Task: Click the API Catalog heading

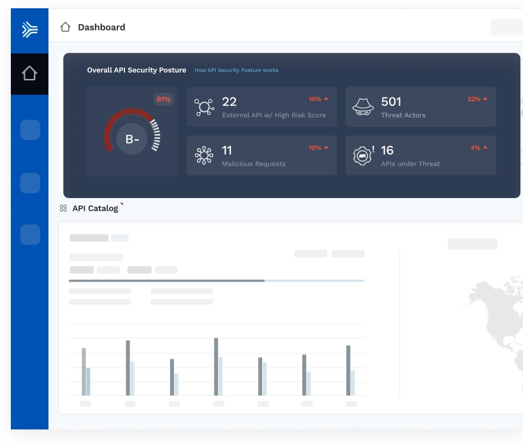Action: pos(95,208)
